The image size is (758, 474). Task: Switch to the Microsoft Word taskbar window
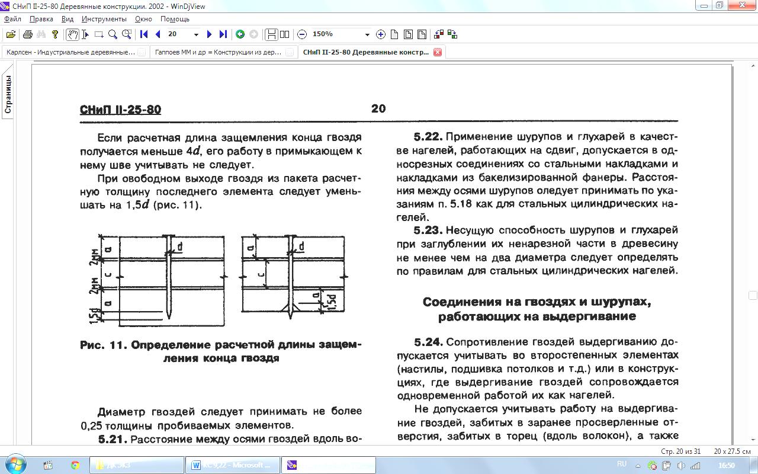pos(233,465)
